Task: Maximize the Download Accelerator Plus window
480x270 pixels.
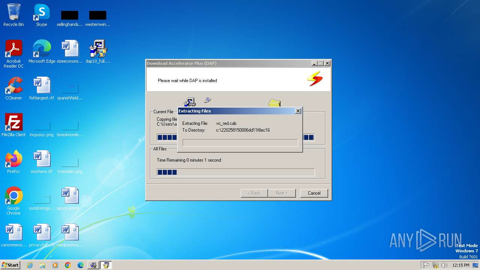Action: point(320,63)
